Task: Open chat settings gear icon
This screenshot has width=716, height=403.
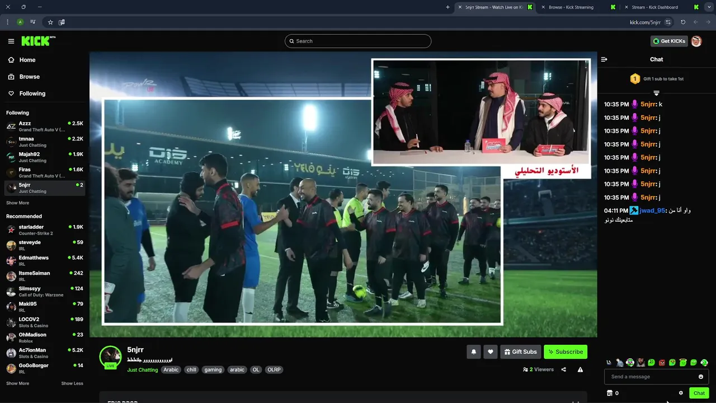Action: (681, 393)
